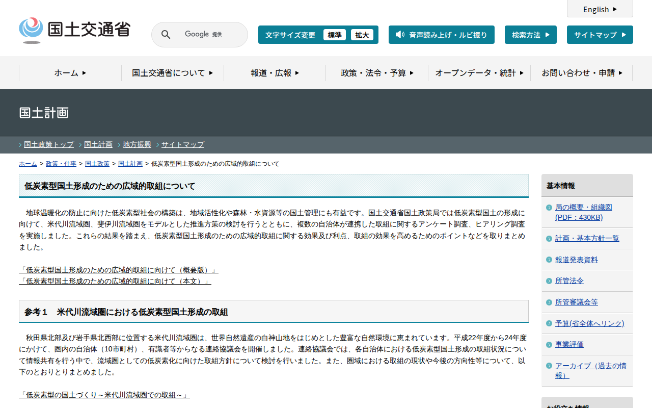Click the 国土交通省 logo
Image resolution: width=652 pixels, height=408 pixels.
point(74,30)
